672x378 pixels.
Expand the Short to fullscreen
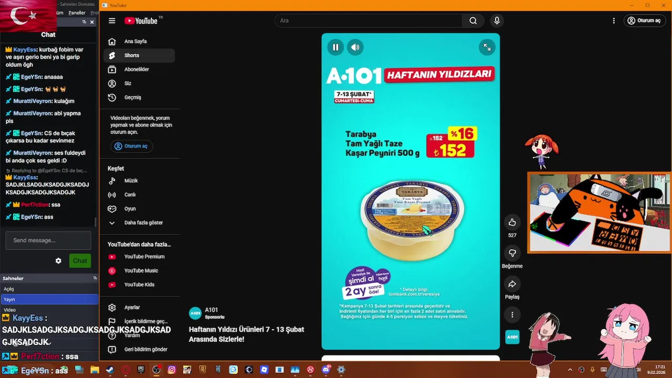(487, 47)
